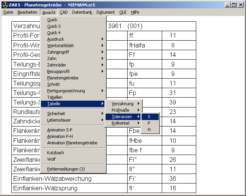The width and height of the screenshot is (246, 196).
Task: Expand the Verzahnung submenu under Tabelle
Action: [x=123, y=104]
